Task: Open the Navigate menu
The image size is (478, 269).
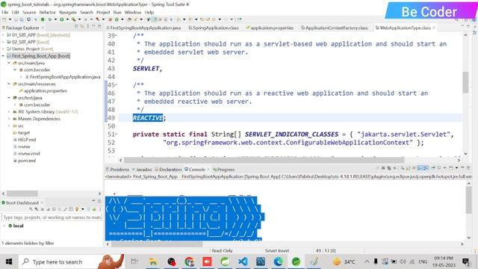Action: tap(68, 12)
